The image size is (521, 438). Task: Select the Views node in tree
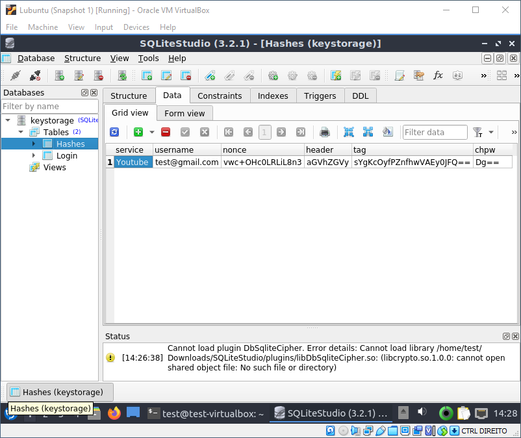click(x=55, y=167)
